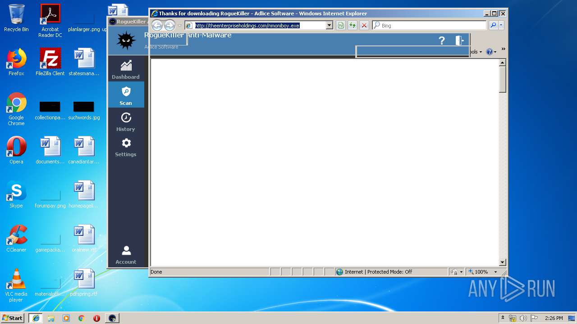The height and width of the screenshot is (324, 577).
Task: Click the RogueKiller exit door icon
Action: click(459, 40)
